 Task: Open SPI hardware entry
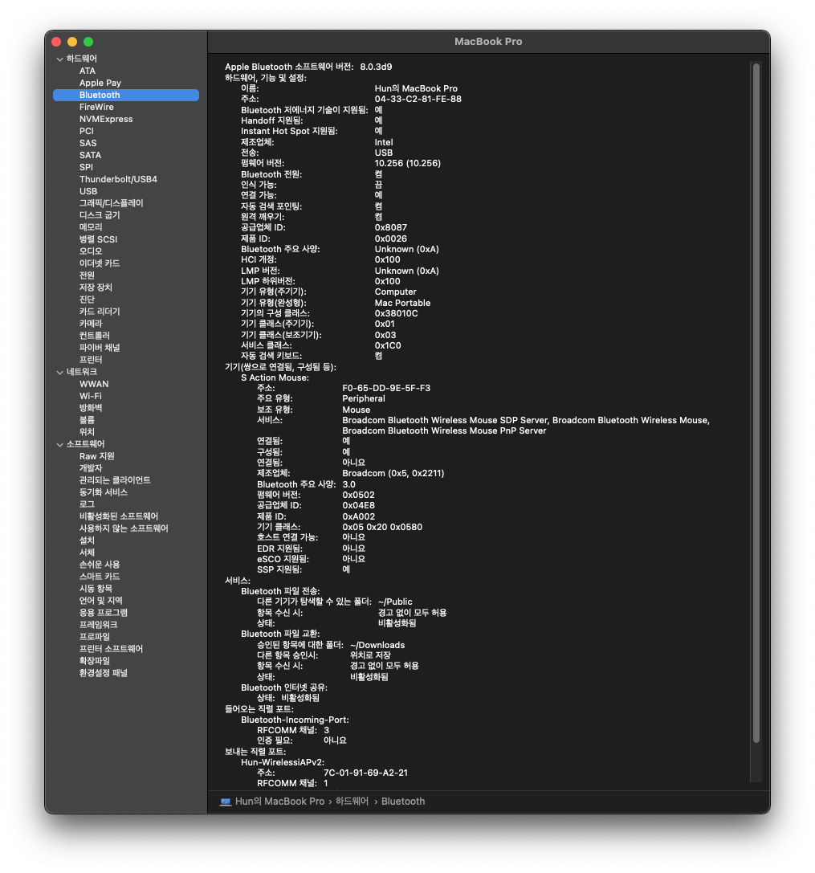86,167
